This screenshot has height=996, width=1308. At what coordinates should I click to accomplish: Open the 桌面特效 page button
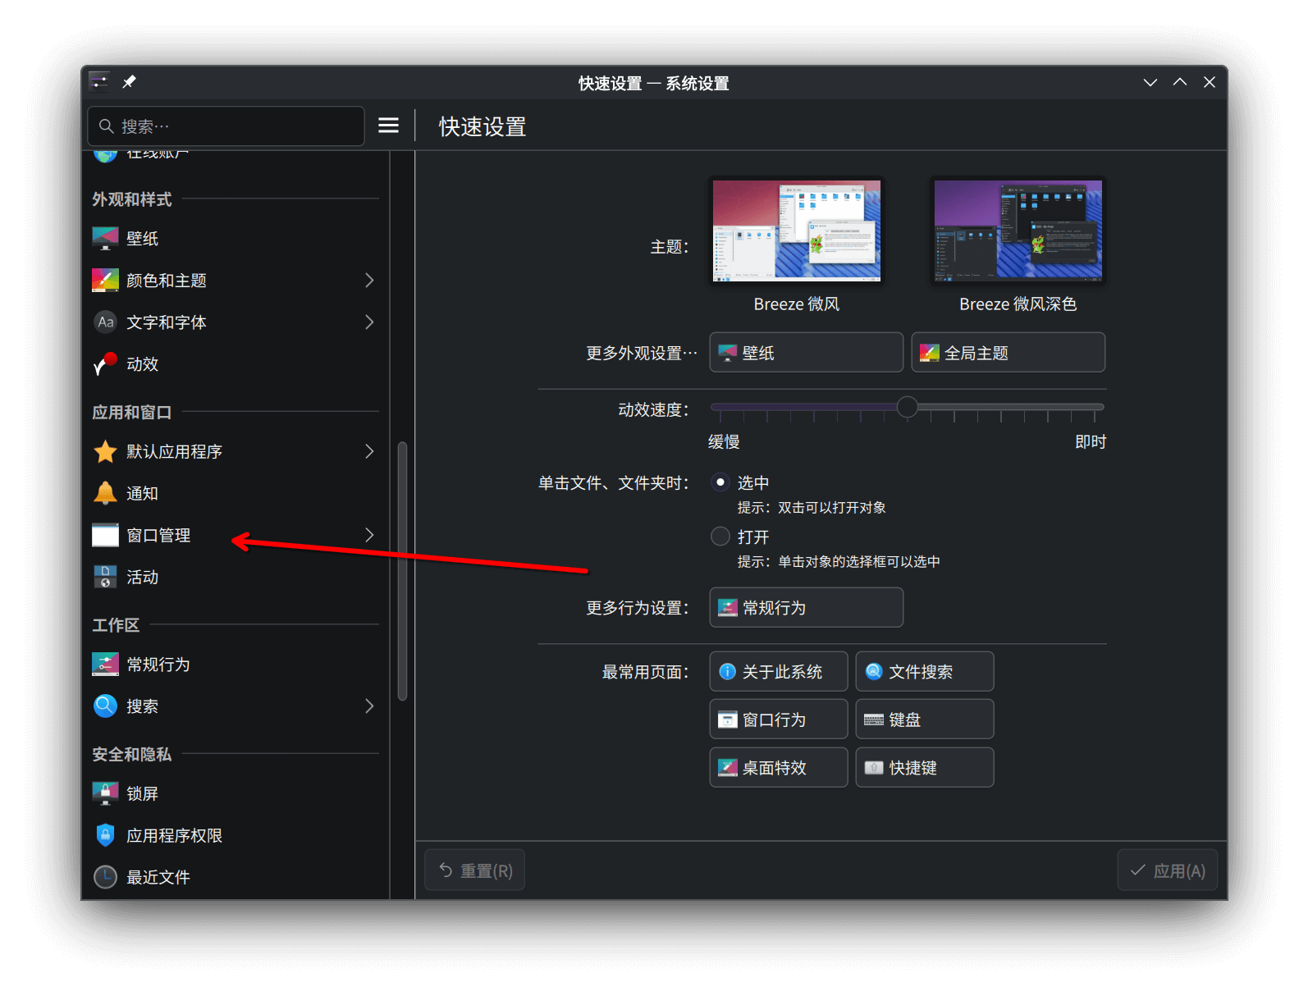tap(778, 768)
